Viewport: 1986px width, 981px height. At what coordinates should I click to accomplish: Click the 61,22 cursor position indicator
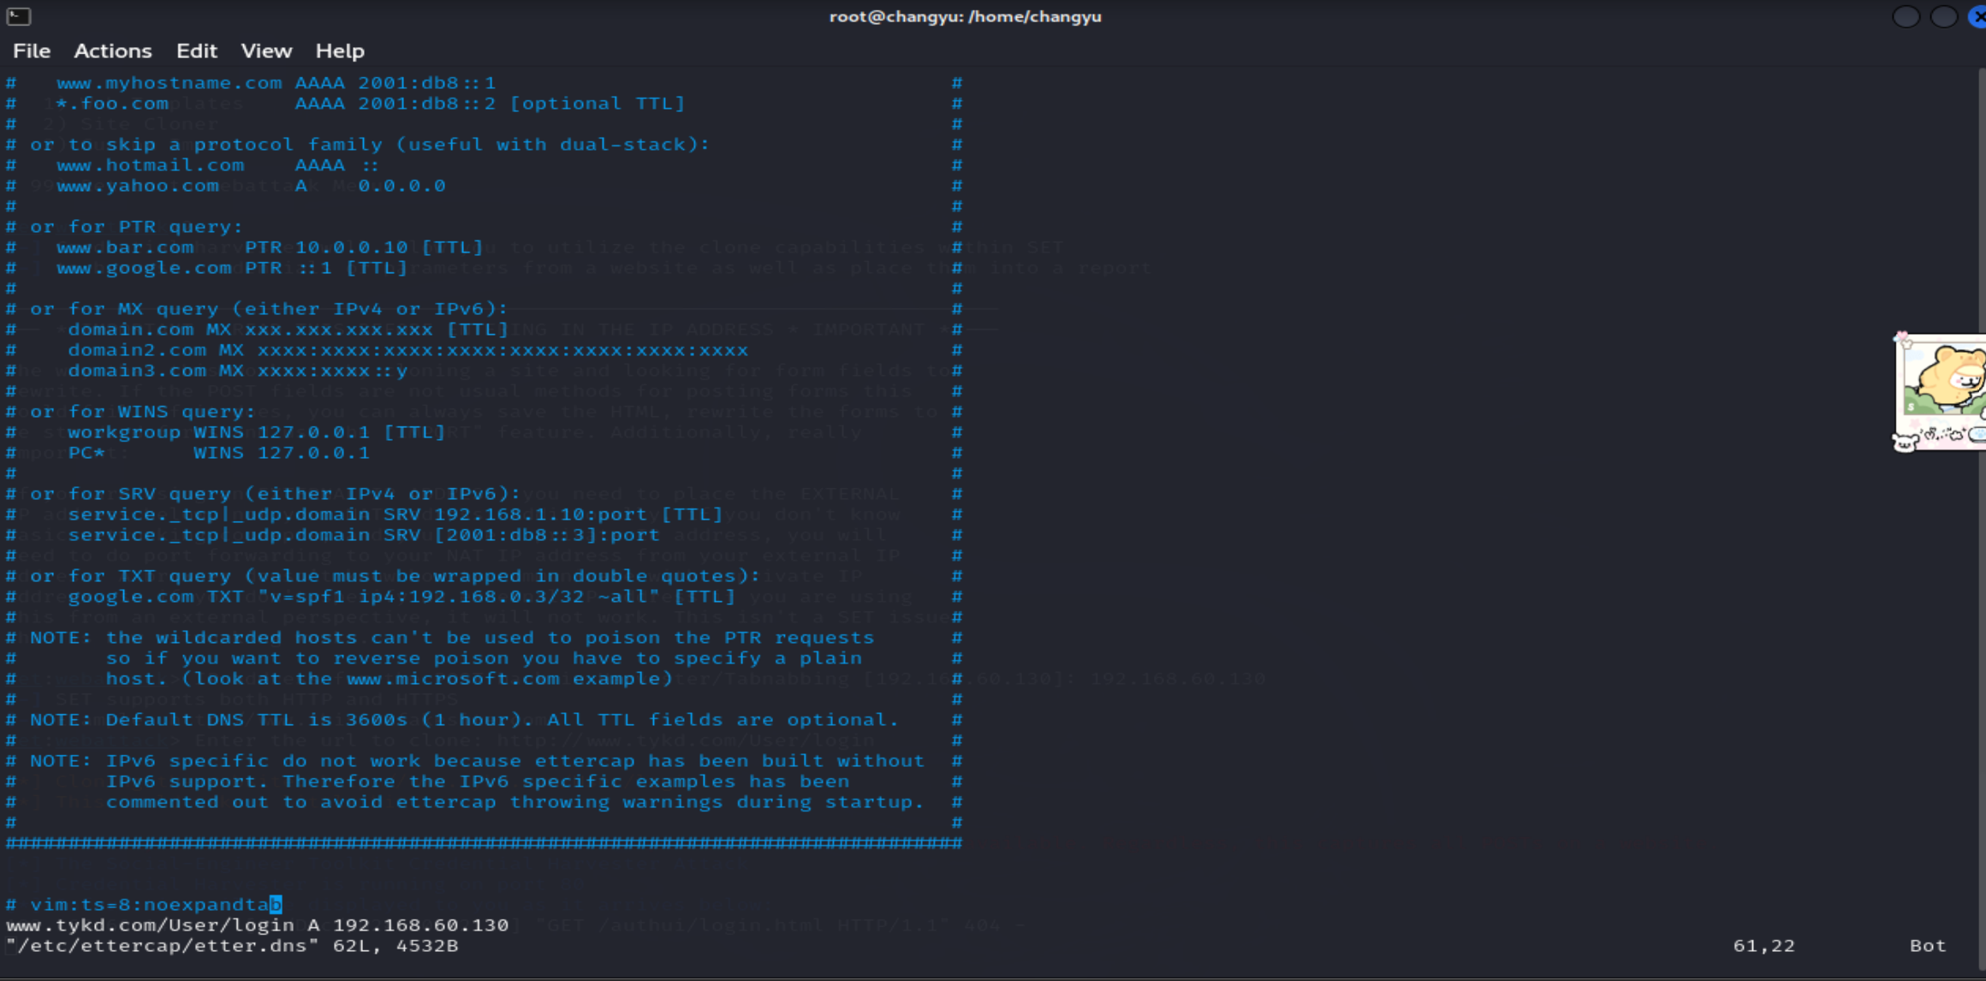tap(1763, 946)
